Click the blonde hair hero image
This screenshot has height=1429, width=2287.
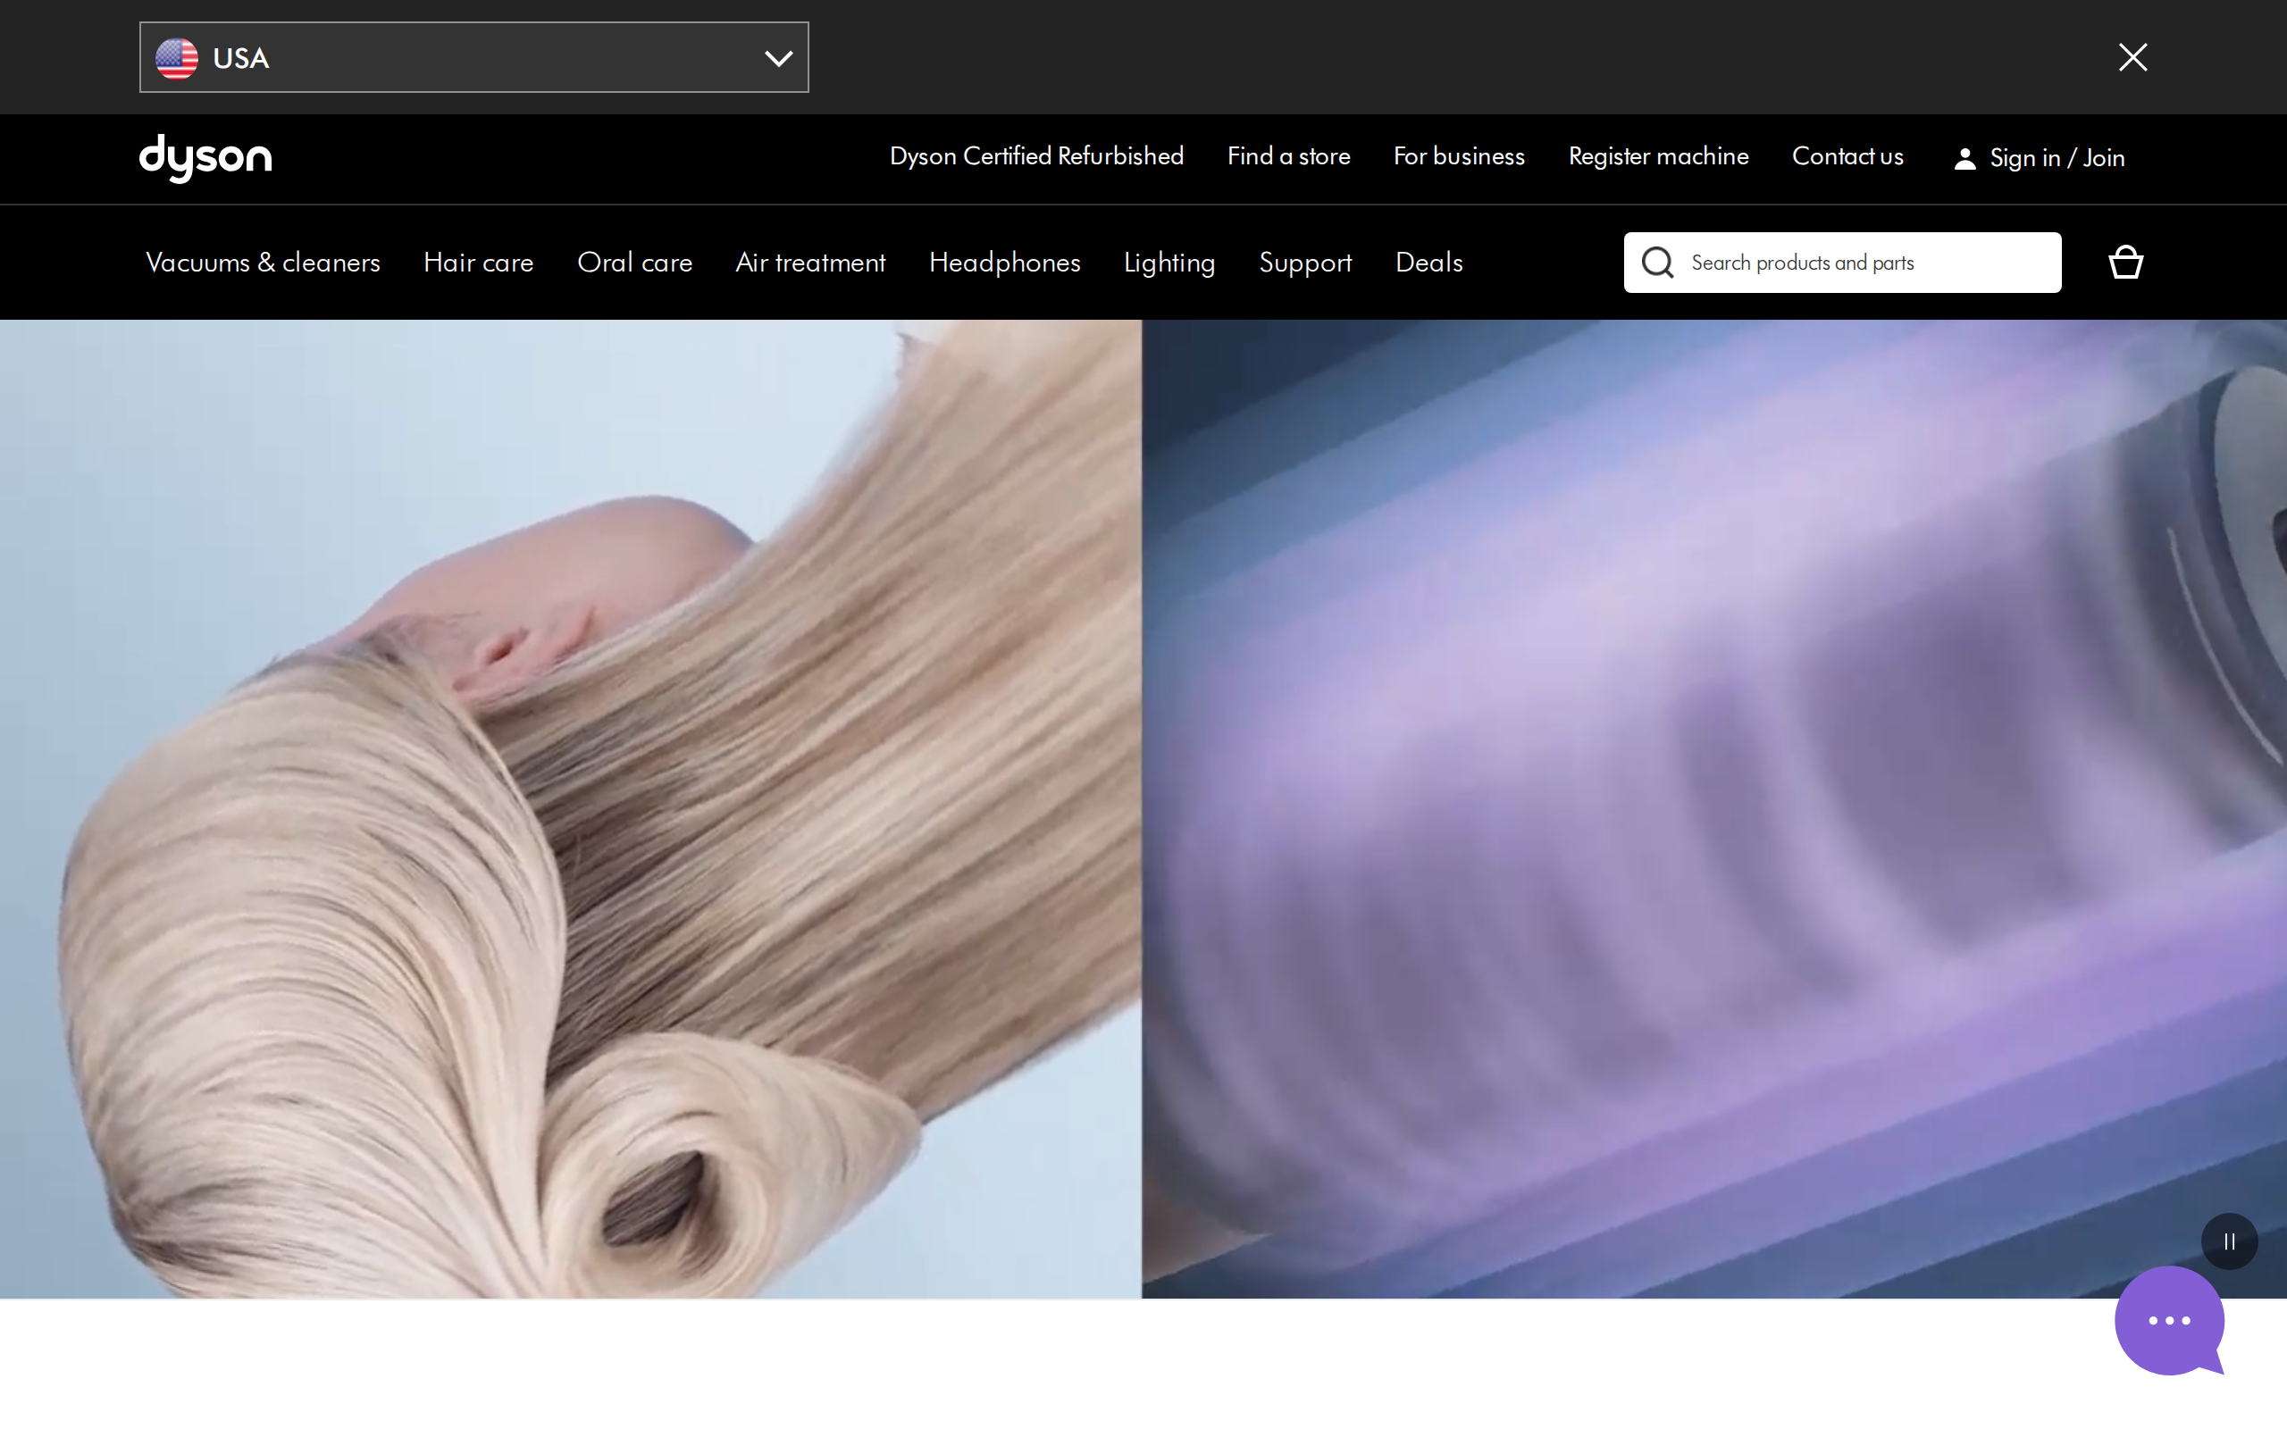tap(571, 809)
